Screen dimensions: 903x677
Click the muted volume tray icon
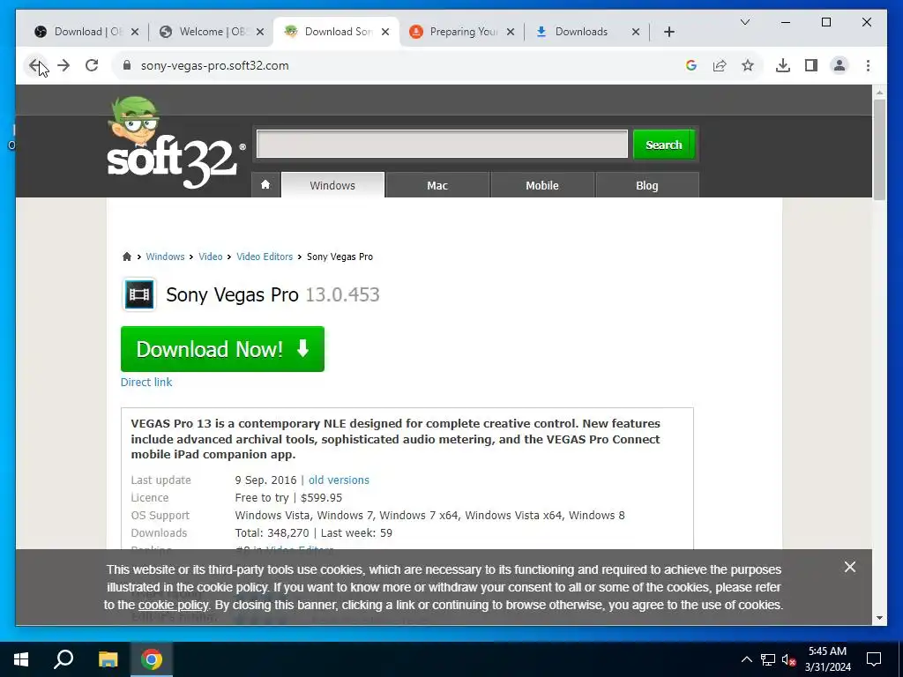pyautogui.click(x=788, y=659)
